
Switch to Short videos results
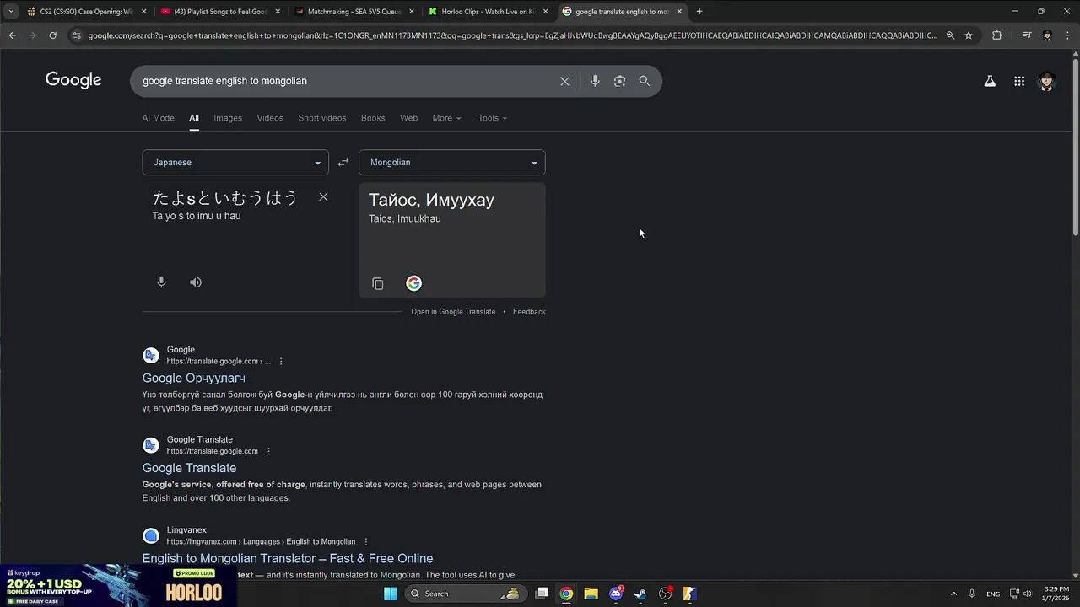pos(322,118)
